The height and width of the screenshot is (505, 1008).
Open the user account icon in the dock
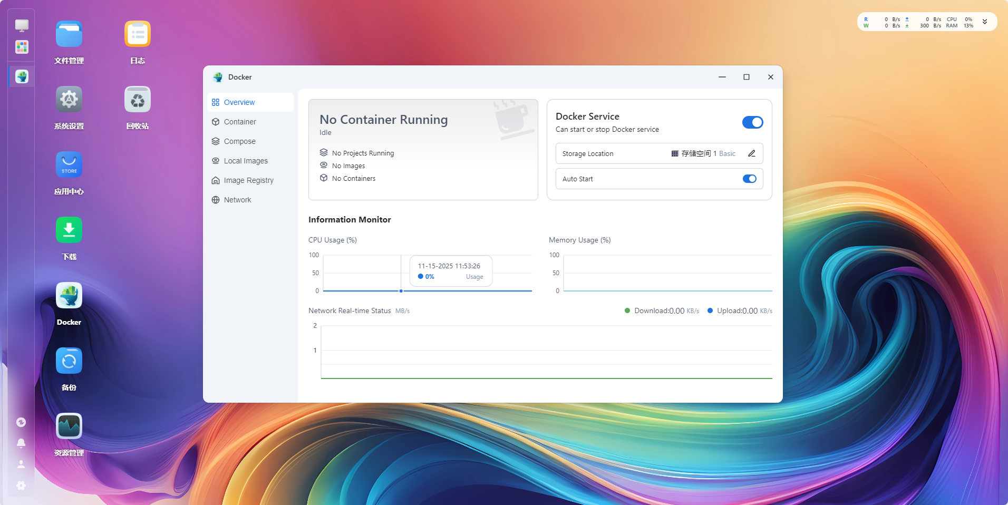click(x=21, y=464)
